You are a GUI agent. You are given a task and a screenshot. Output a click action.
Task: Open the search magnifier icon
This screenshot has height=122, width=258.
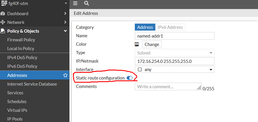pyautogui.click(x=86, y=3)
